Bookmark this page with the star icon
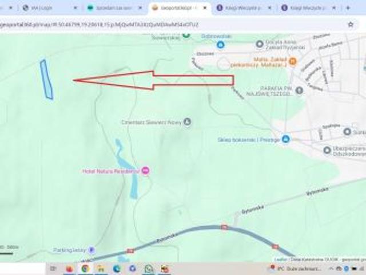Viewport: 366px width, 275px height. 351,24
